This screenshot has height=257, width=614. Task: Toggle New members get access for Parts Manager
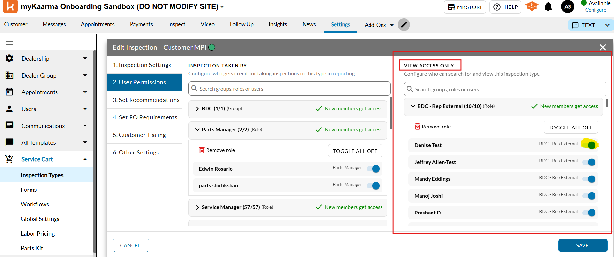click(349, 130)
